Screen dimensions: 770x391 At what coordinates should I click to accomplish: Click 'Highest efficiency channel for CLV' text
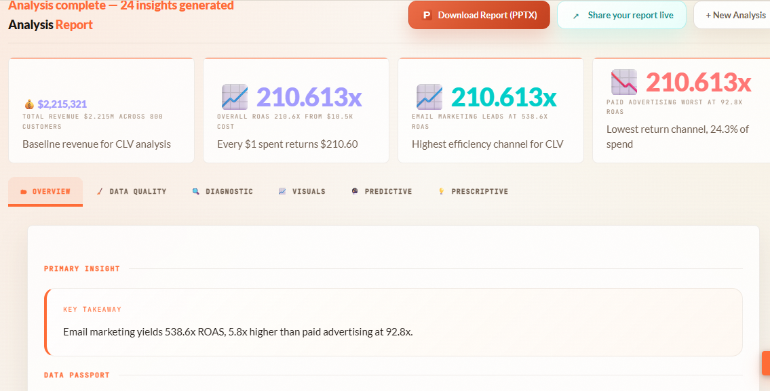pos(487,144)
